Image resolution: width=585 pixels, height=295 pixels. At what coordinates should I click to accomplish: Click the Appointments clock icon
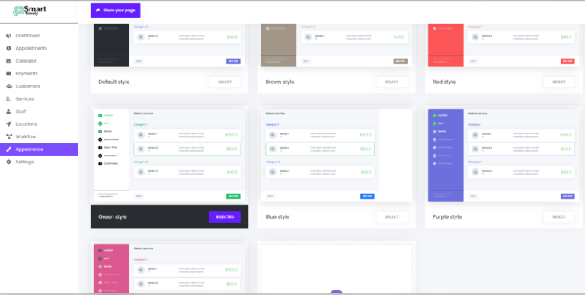click(x=8, y=48)
